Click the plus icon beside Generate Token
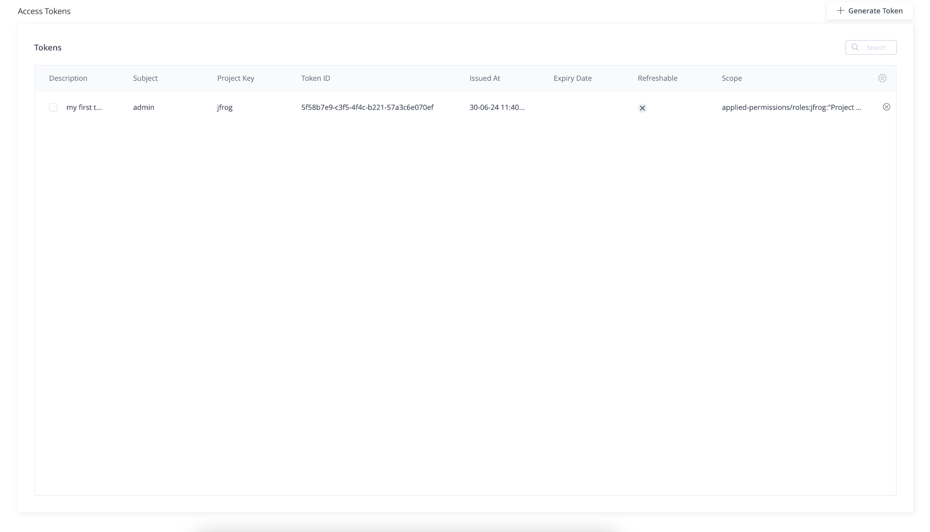930x532 pixels. (840, 11)
